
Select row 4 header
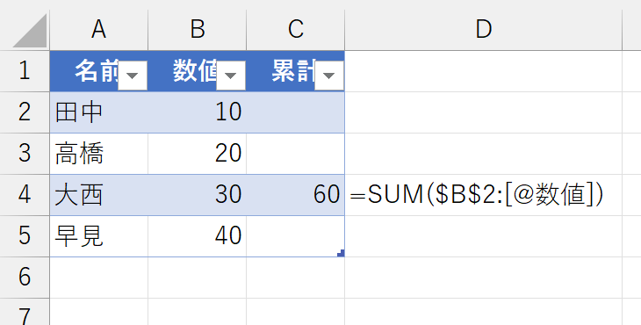point(25,195)
